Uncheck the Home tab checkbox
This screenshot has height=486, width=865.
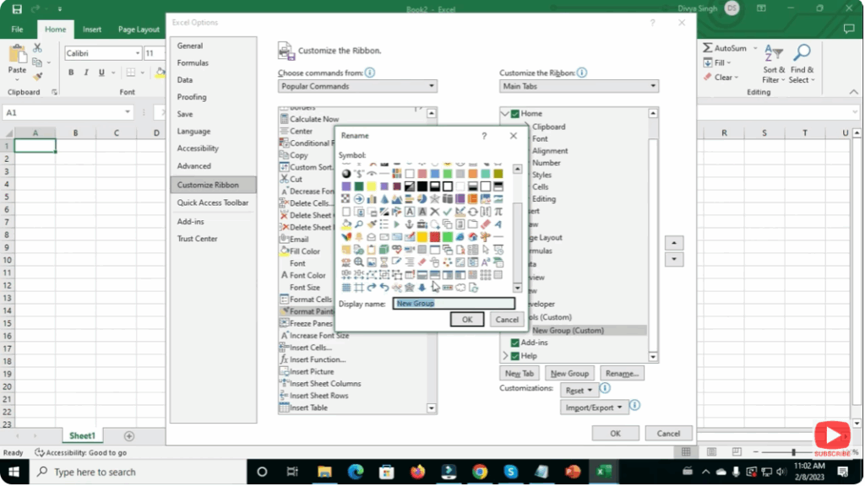[515, 114]
